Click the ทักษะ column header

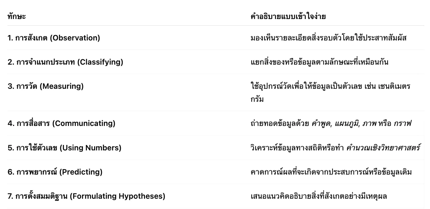(17, 16)
